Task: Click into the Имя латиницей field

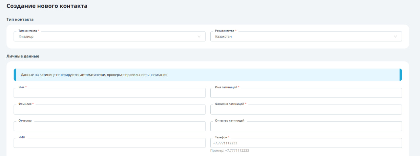Action: pos(306,93)
